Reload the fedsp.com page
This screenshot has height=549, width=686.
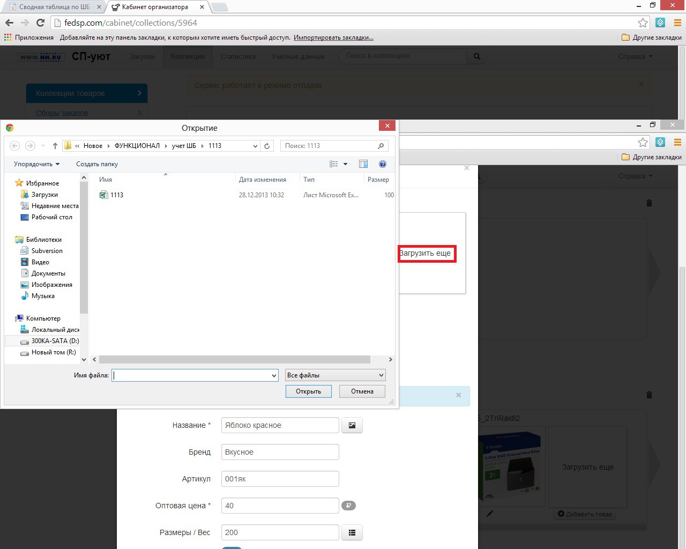point(40,23)
